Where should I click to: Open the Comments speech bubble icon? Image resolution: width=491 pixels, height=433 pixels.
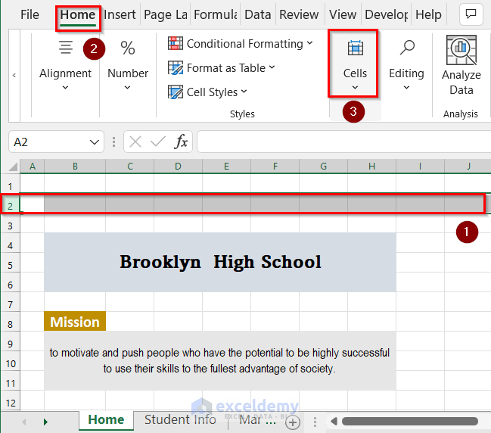[x=471, y=14]
